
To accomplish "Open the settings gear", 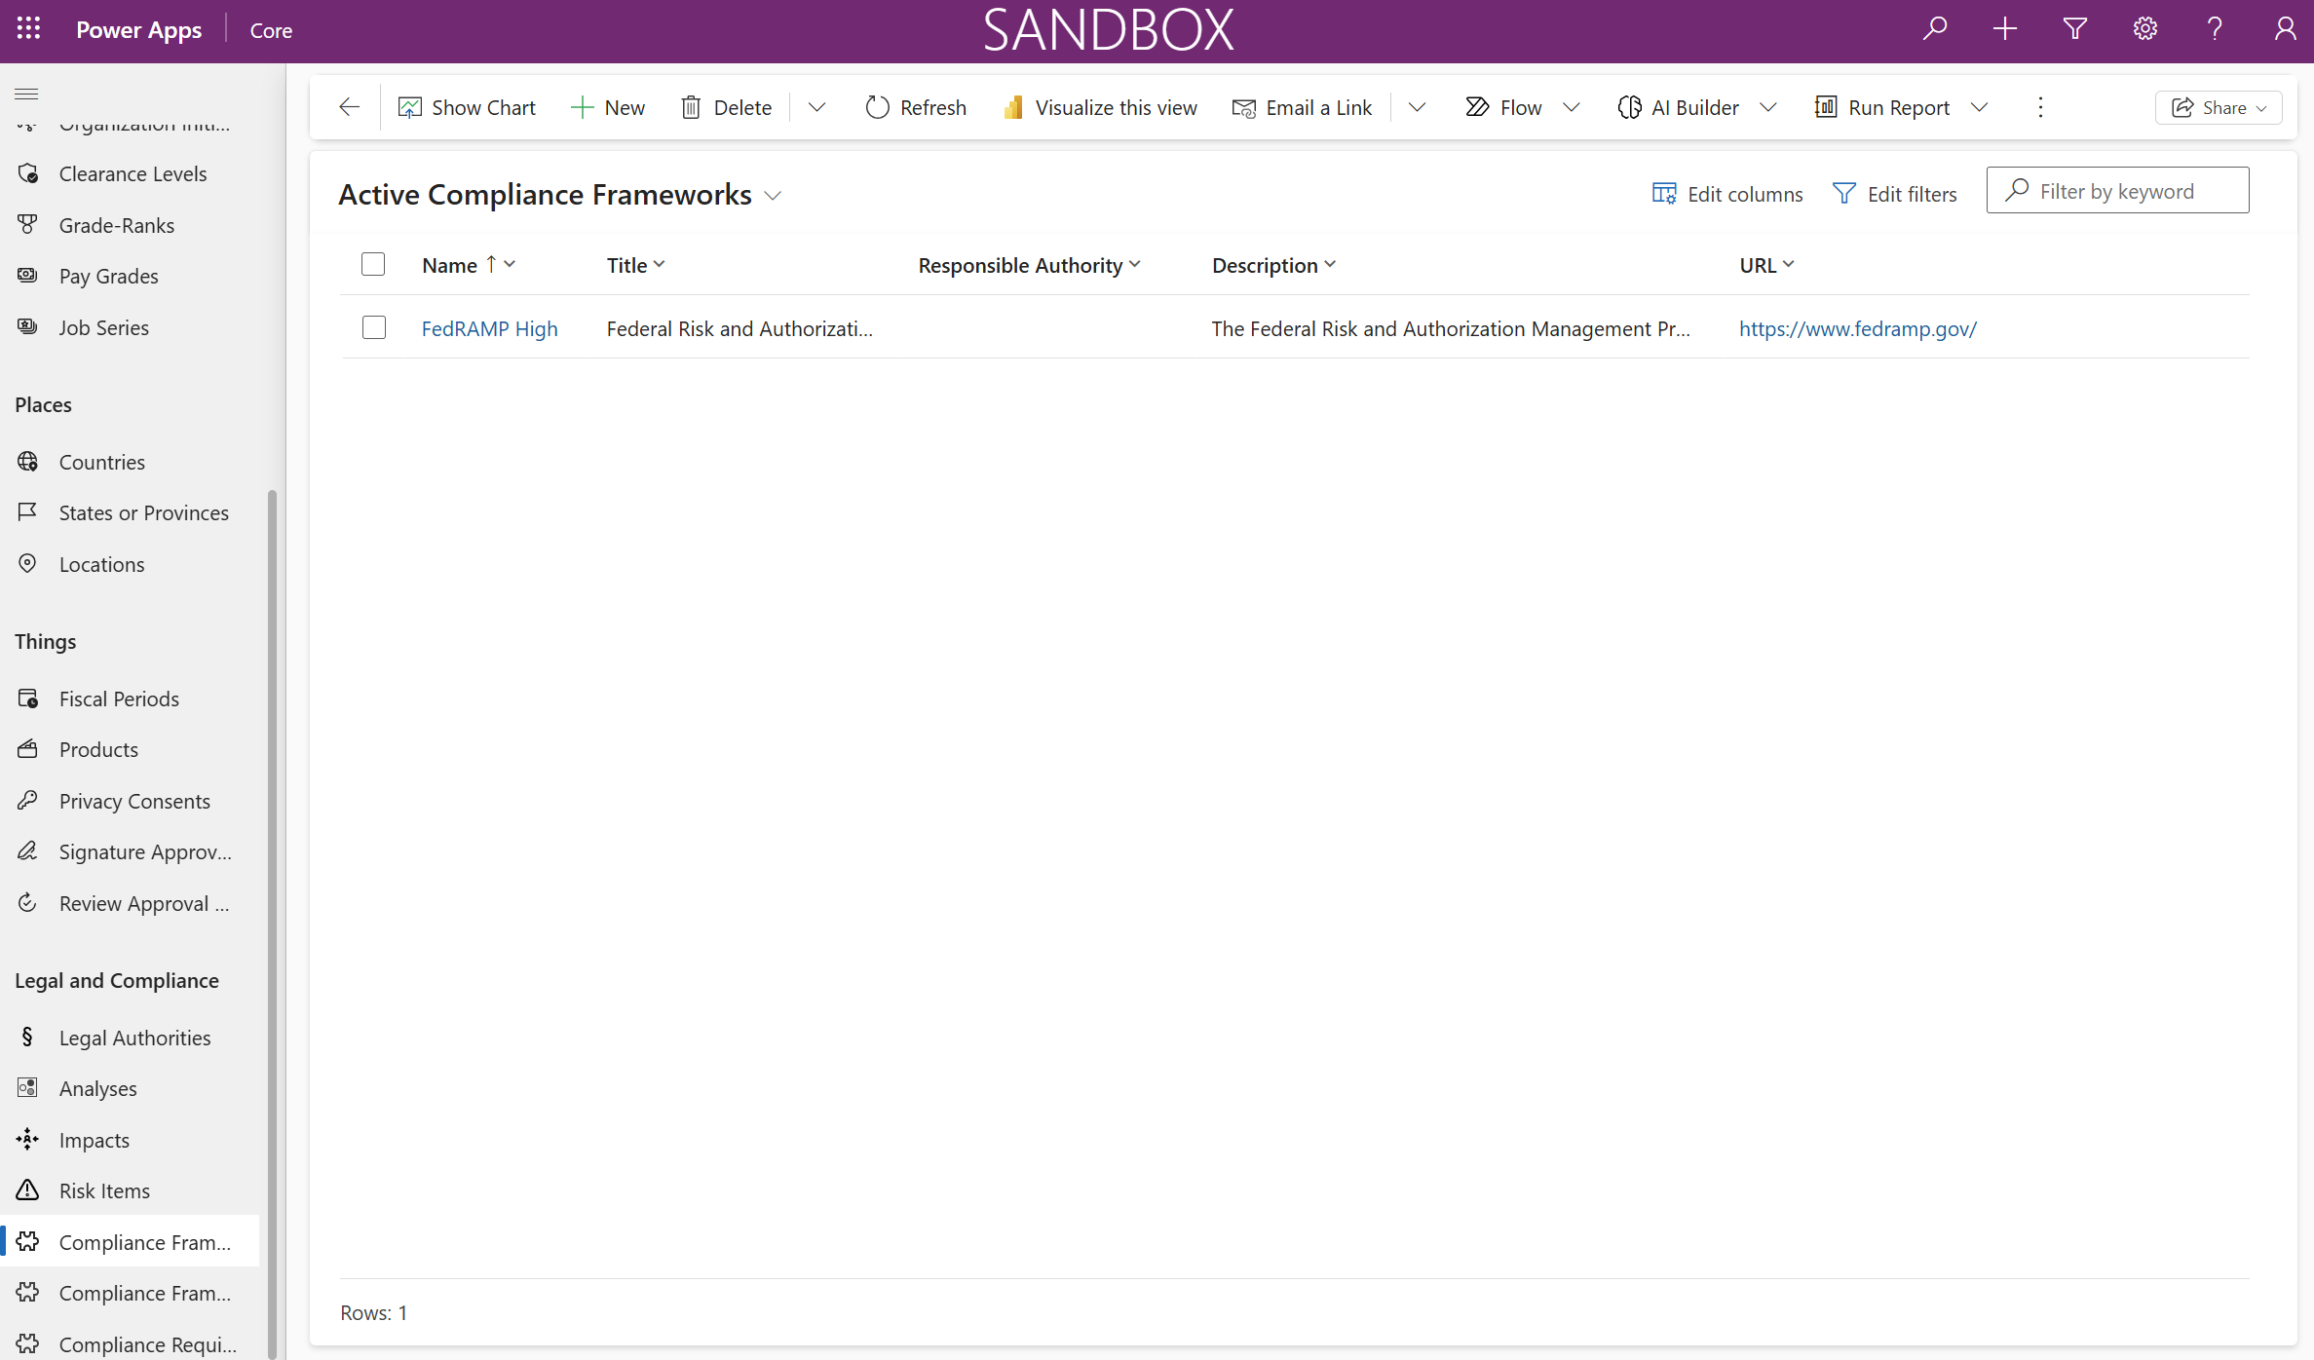I will (x=2145, y=28).
